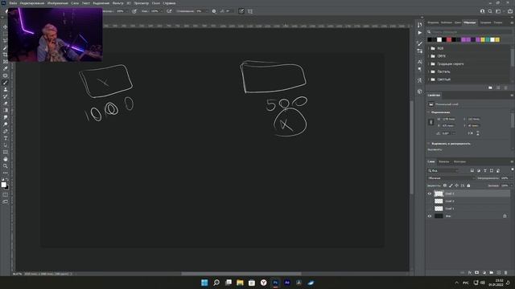
Task: Toggle lock image pixels brush icon
Action: coord(451,185)
